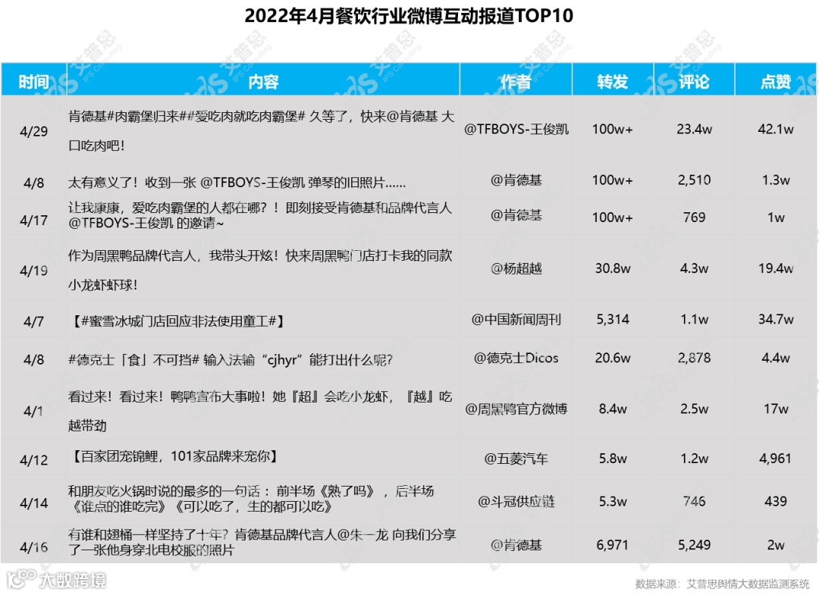Click the 30.8w reposts value

point(613,268)
